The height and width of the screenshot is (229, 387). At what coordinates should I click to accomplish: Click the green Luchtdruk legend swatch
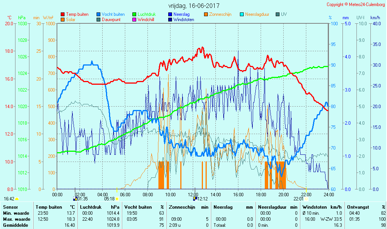pos(134,15)
